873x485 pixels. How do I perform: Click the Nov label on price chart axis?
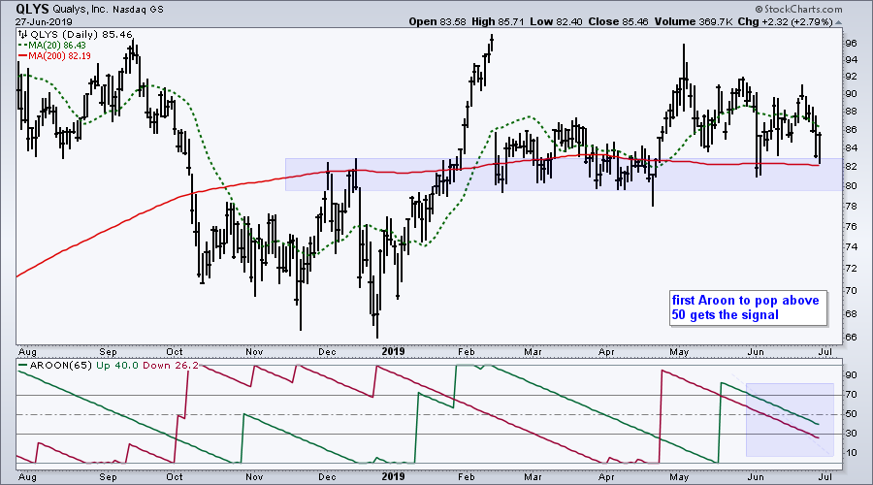point(254,352)
